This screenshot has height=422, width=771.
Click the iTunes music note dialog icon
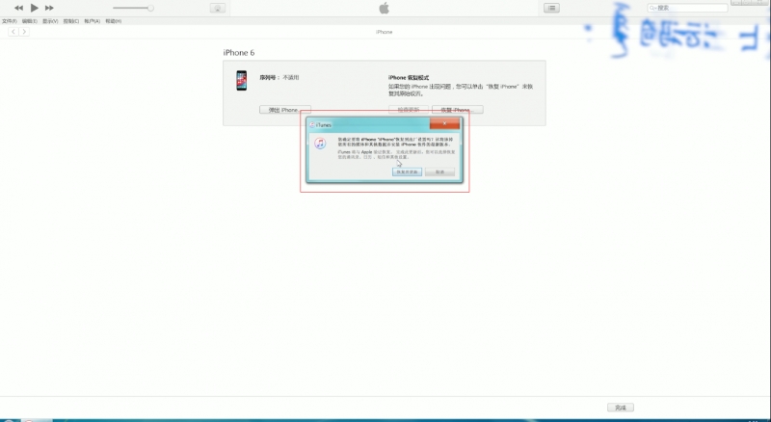pos(320,144)
